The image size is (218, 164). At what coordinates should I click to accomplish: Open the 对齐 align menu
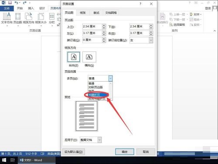pos(196,14)
